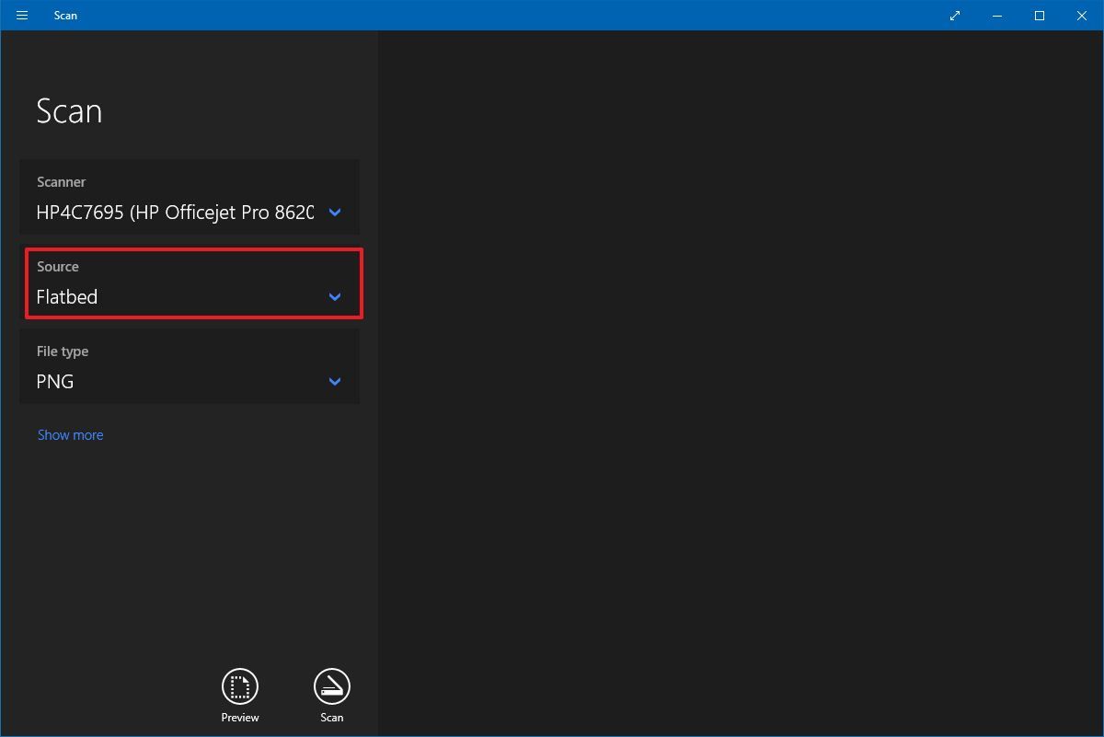The image size is (1104, 737).
Task: Start scanning with the Scan icon
Action: pyautogui.click(x=332, y=686)
